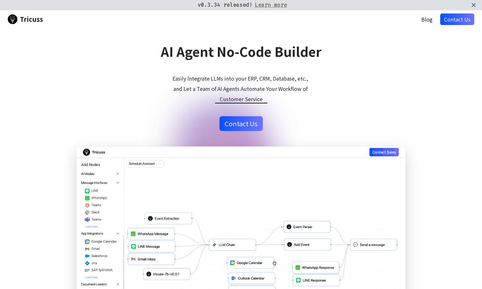
Task: Click the Send a message chat icon
Action: (x=355, y=245)
